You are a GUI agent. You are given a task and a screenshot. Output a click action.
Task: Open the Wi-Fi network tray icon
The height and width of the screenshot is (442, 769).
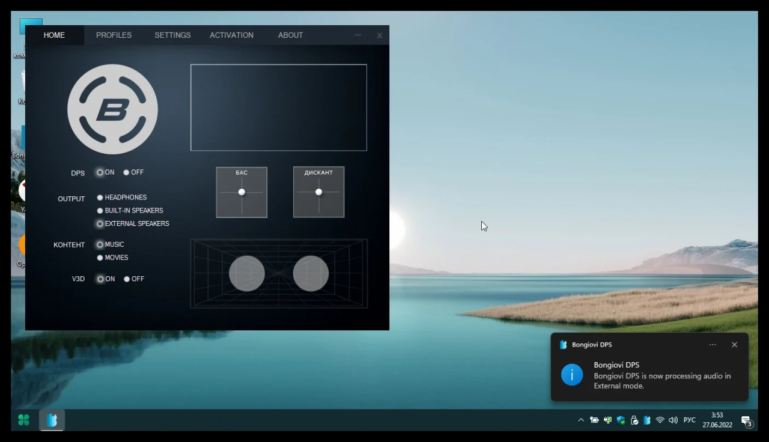pos(660,420)
